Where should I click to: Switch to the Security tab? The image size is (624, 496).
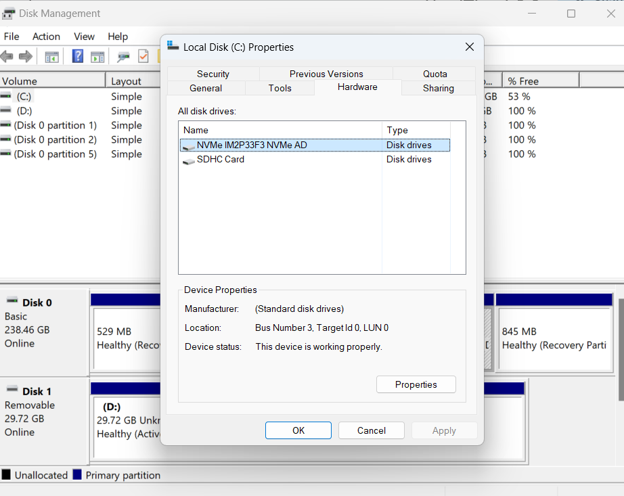click(x=213, y=74)
